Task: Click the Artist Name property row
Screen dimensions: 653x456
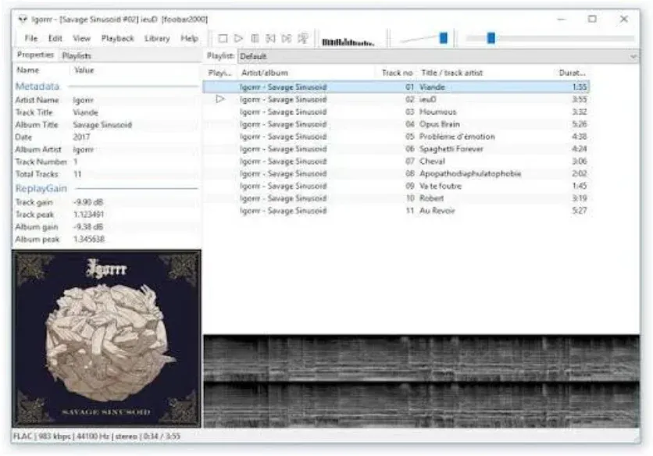Action: 106,100
